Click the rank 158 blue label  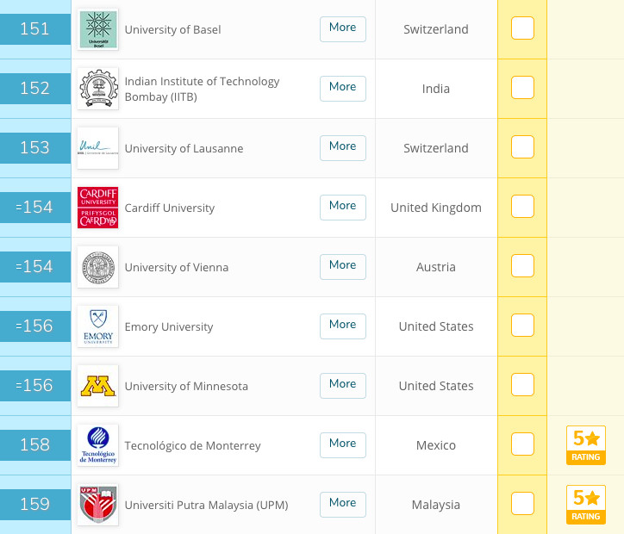[35, 445]
